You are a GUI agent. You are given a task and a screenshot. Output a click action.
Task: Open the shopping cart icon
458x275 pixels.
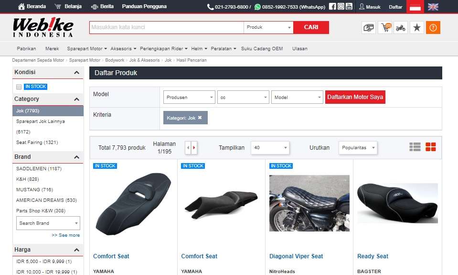point(384,28)
